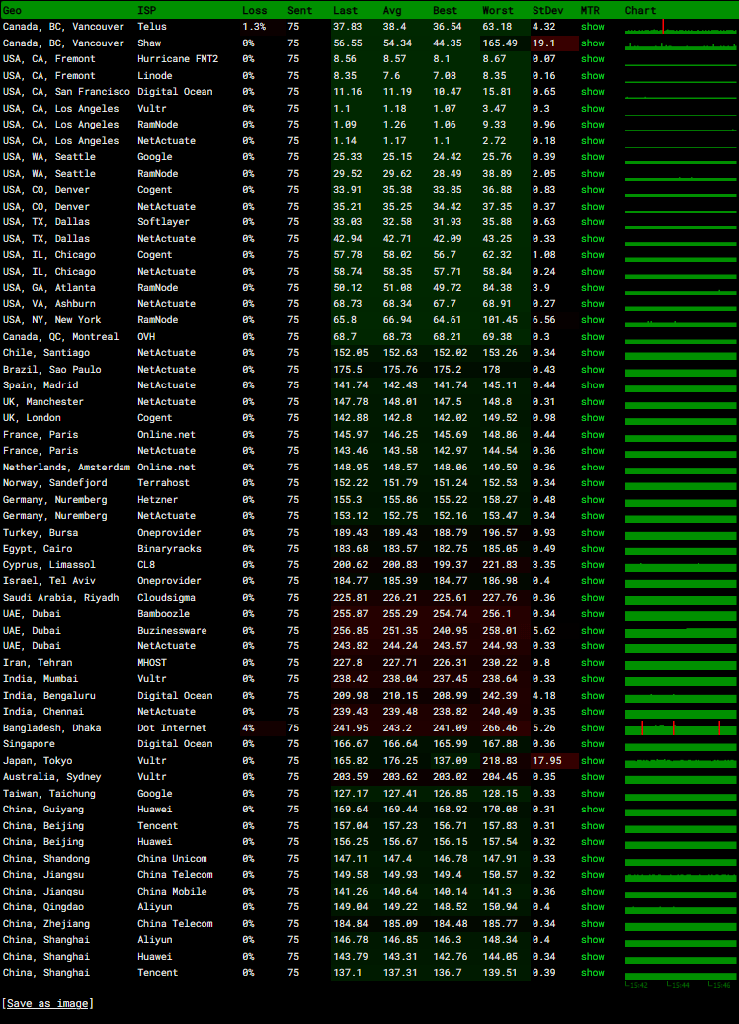The height and width of the screenshot is (1024, 739).
Task: Click the Loss column header
Action: (255, 11)
